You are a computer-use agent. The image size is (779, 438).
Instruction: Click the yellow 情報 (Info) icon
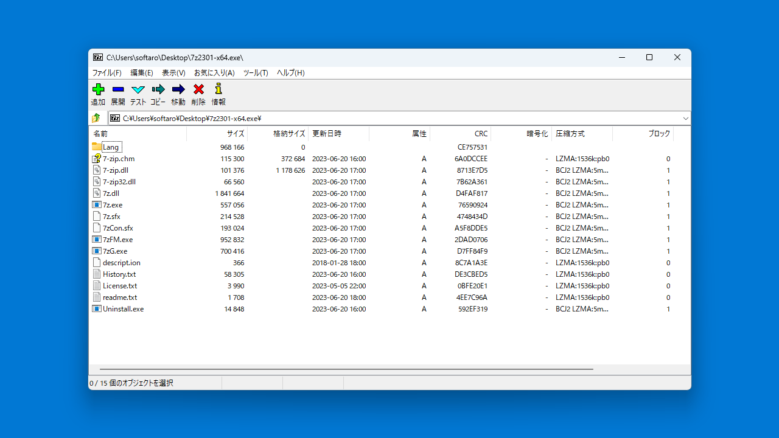tap(218, 89)
